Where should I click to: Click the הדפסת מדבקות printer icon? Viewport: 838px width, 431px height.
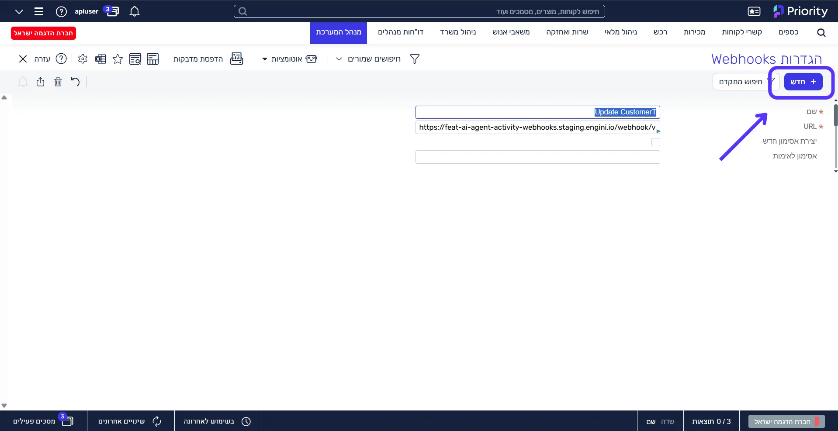coord(236,59)
